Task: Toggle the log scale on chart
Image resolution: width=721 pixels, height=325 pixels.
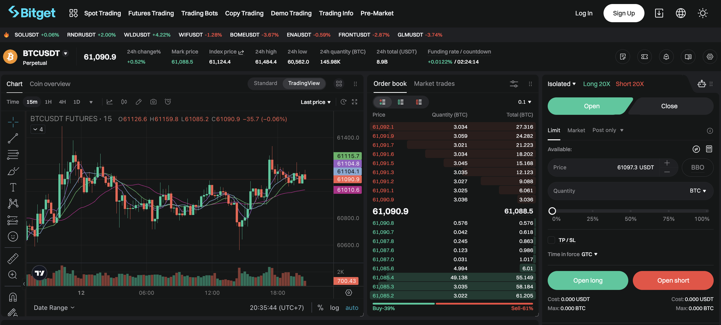Action: coord(334,308)
